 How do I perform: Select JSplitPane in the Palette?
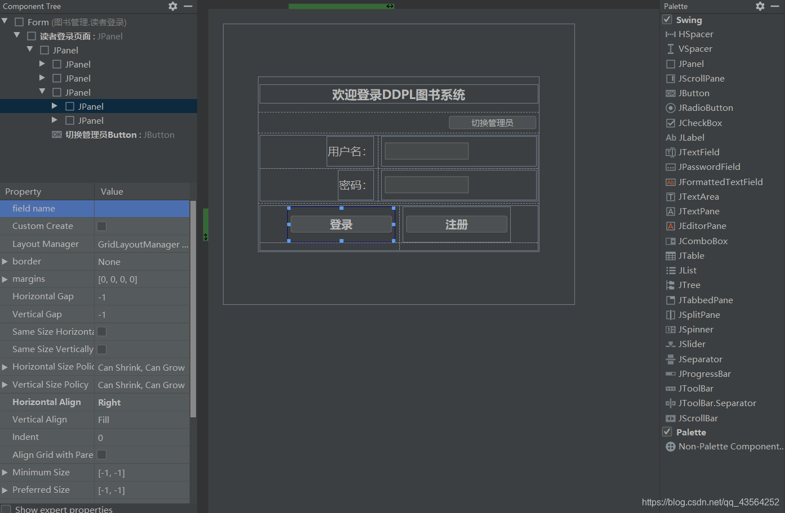(693, 315)
